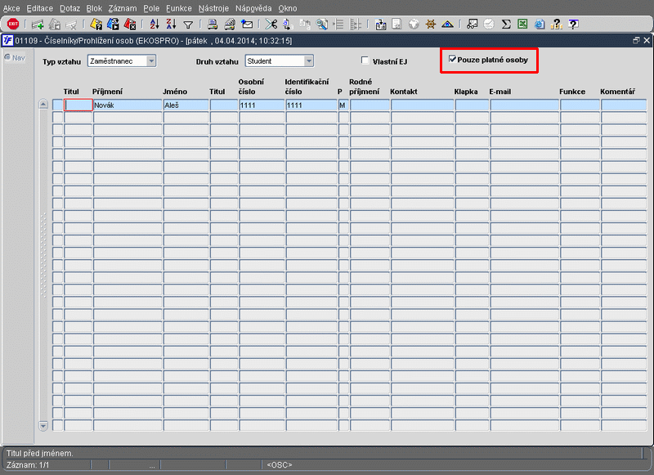Click the Titul field in first row
The height and width of the screenshot is (475, 654).
click(78, 105)
